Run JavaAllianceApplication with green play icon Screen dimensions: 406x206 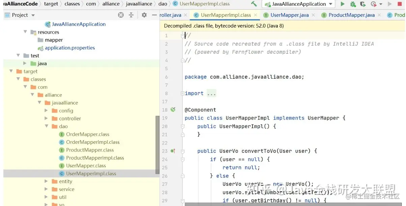point(343,4)
